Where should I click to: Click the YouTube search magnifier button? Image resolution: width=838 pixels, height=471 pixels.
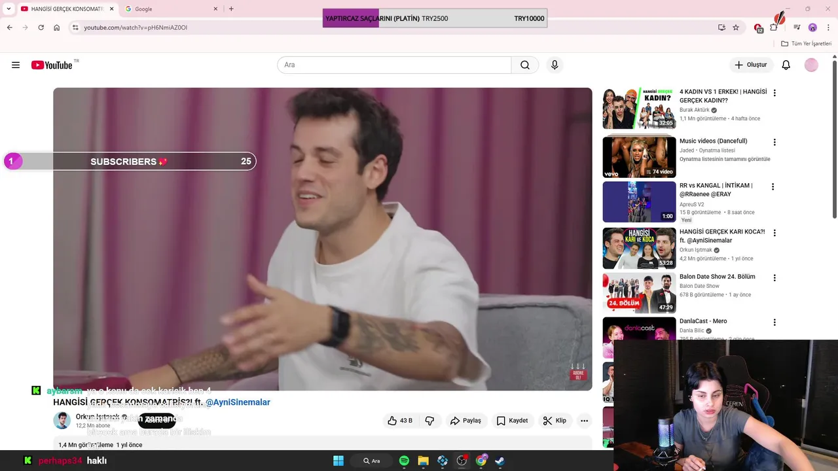(x=525, y=65)
